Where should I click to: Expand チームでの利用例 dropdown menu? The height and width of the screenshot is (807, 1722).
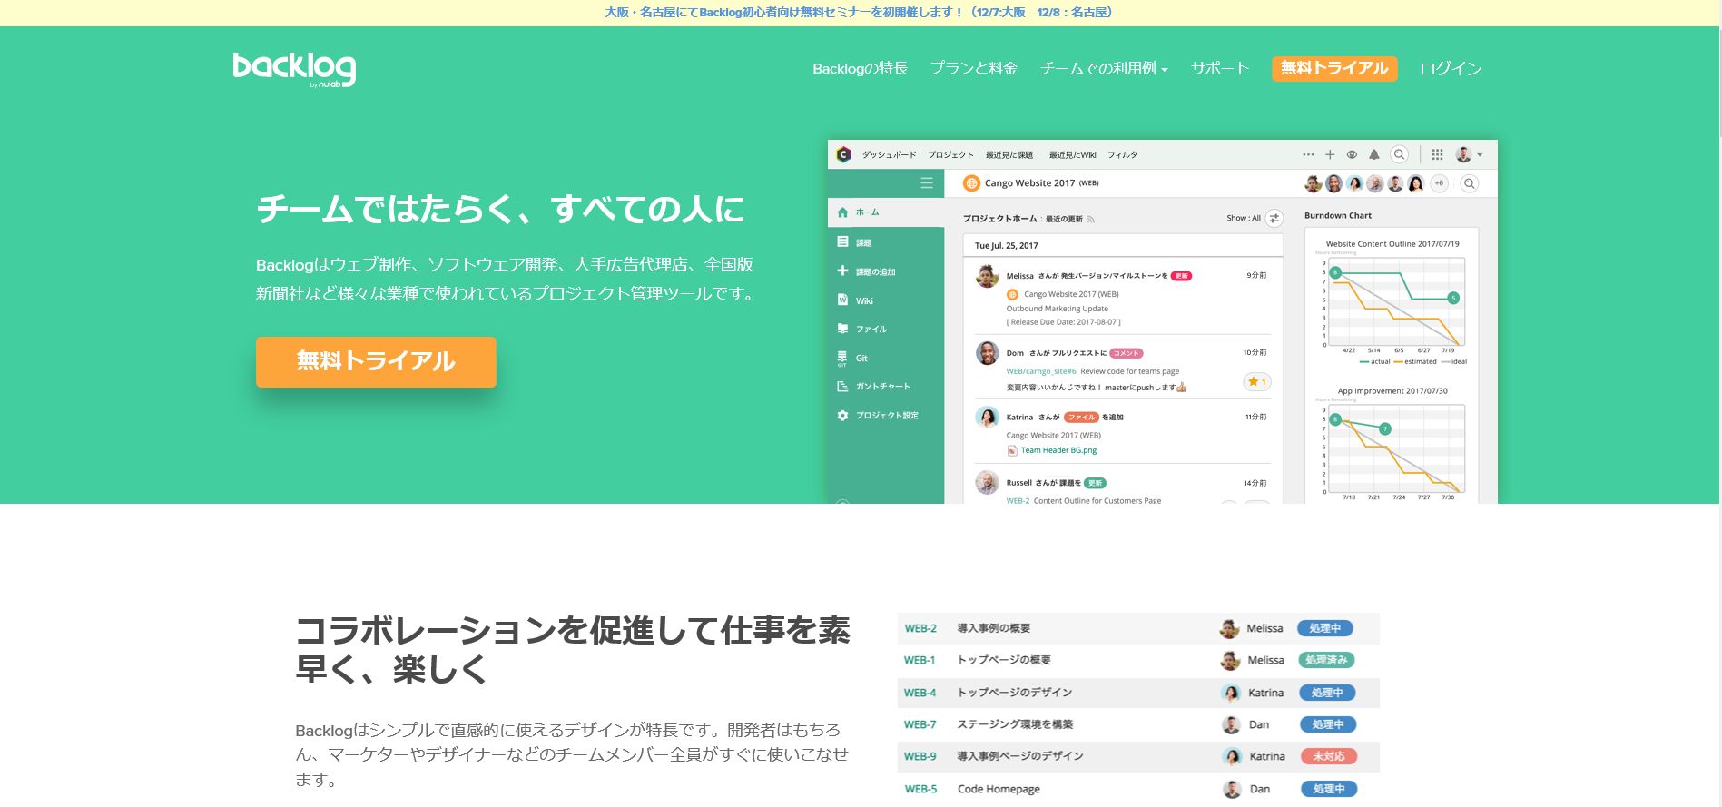pyautogui.click(x=1104, y=68)
